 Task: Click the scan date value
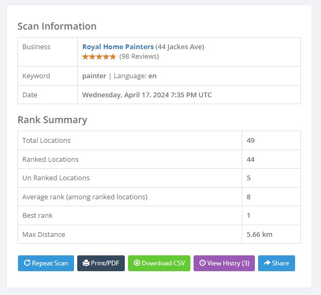point(147,95)
